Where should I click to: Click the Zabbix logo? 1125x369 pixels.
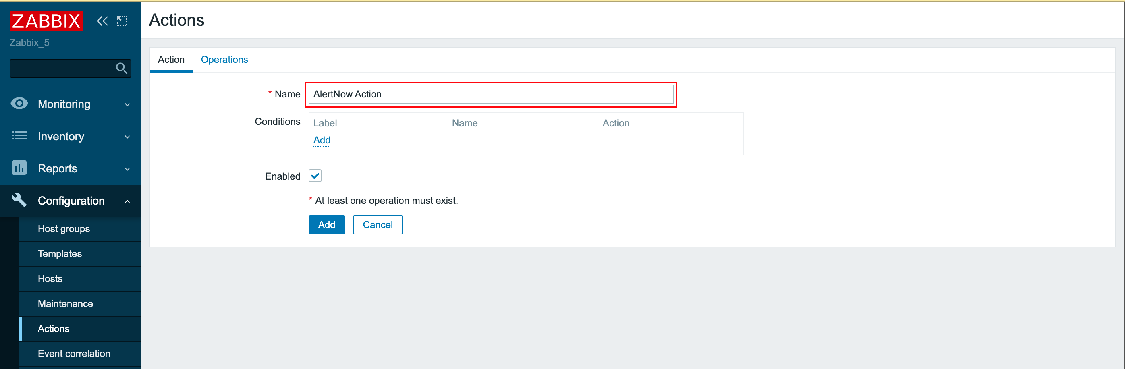pos(46,21)
